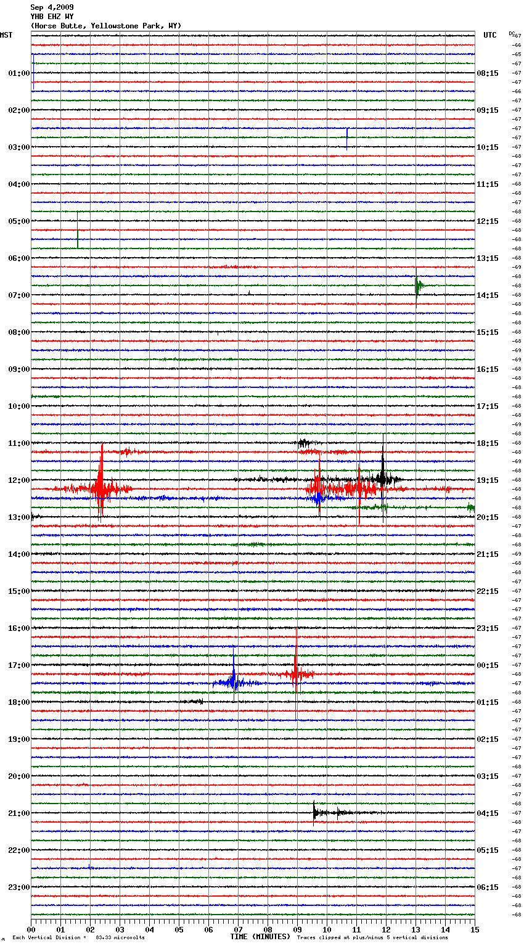
Task: Click the green spike near minute 01.5 below 05:00 MST
Action: click(78, 231)
